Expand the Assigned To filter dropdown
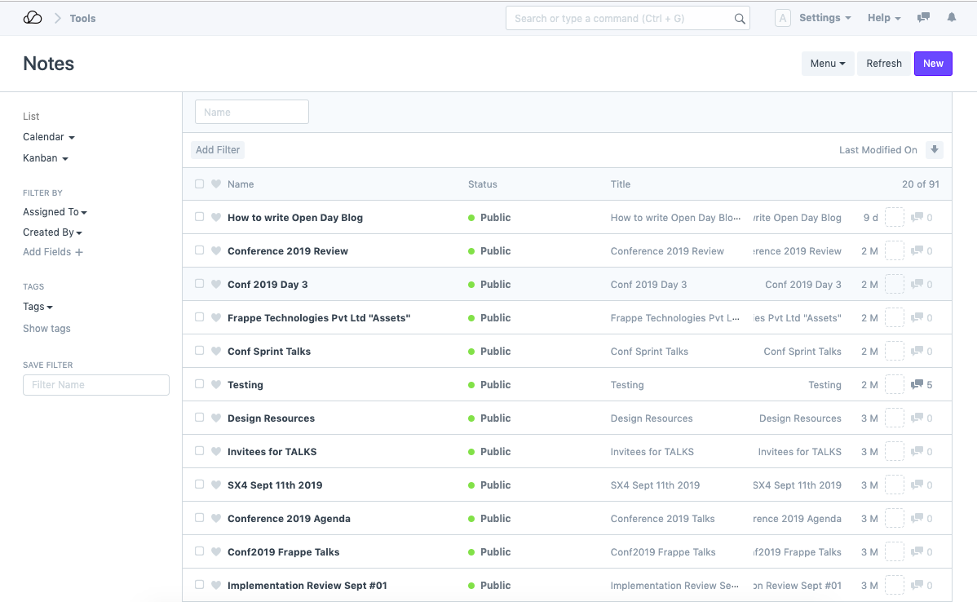The width and height of the screenshot is (977, 602). [55, 212]
